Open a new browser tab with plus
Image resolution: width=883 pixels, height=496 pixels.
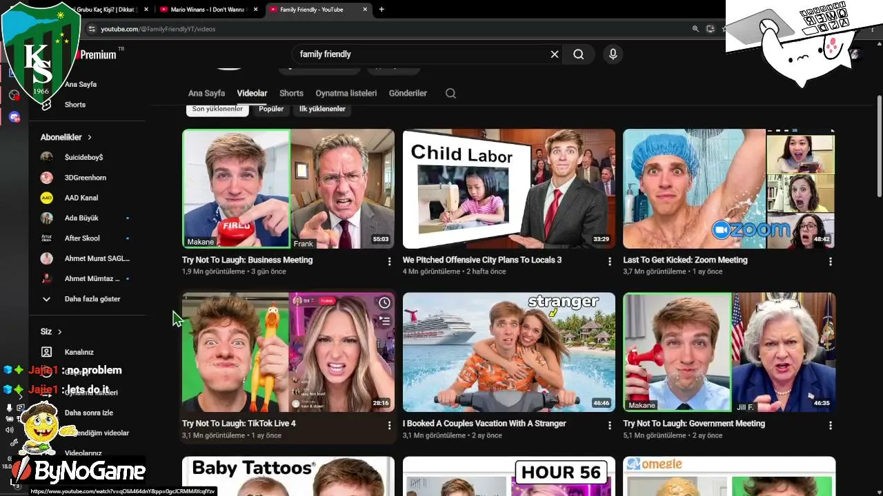point(381,10)
